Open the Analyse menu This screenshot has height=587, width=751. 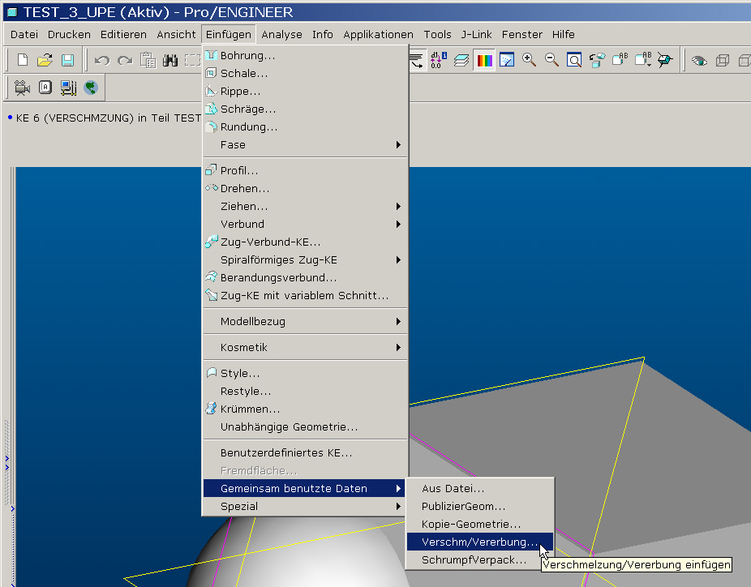click(x=281, y=35)
